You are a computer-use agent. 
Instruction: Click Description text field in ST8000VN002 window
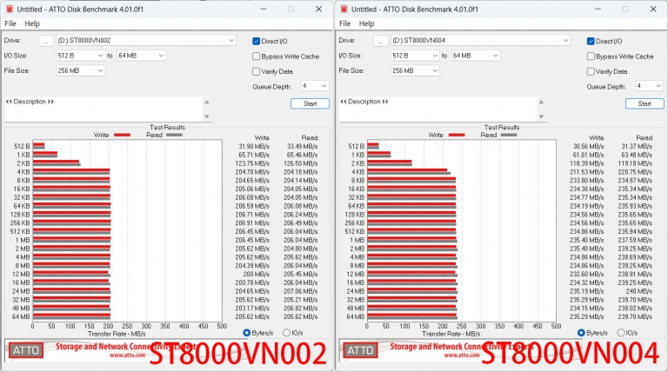pyautogui.click(x=104, y=109)
